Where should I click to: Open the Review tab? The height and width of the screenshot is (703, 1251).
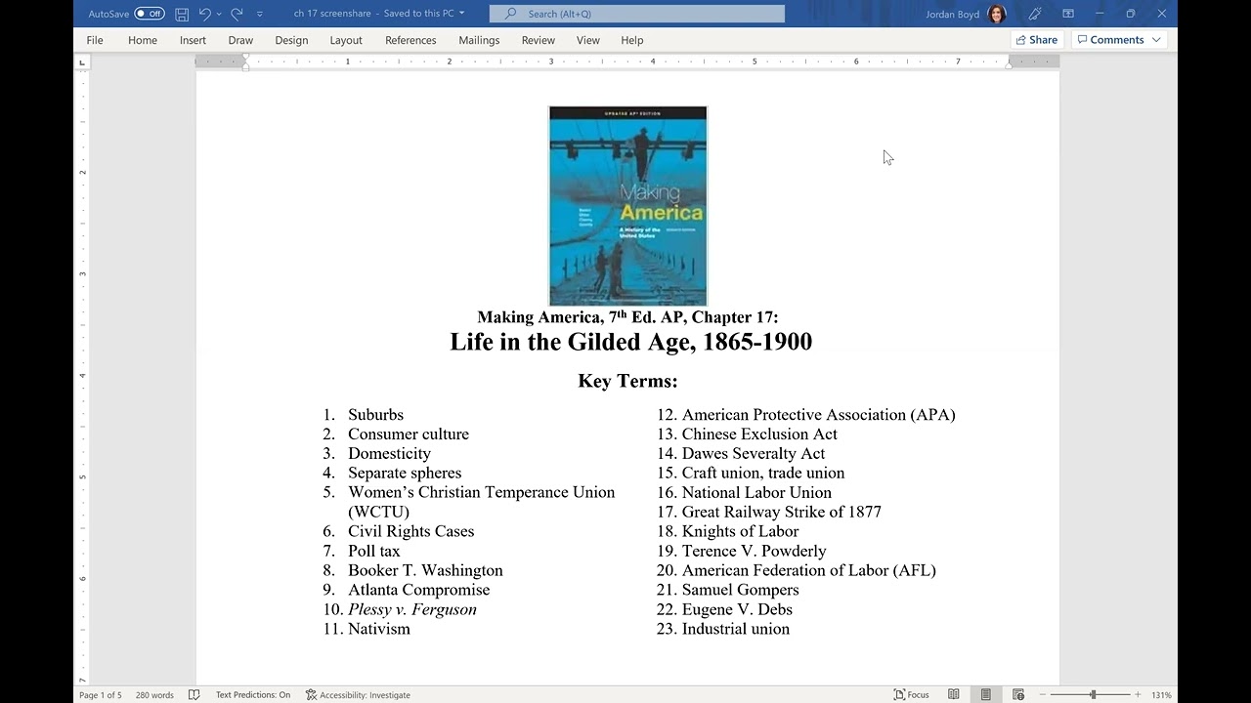tap(539, 40)
